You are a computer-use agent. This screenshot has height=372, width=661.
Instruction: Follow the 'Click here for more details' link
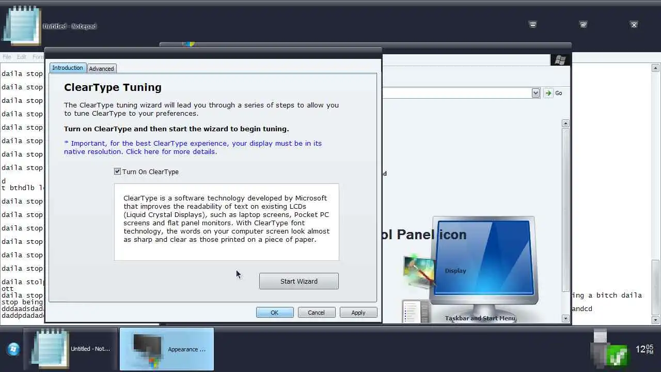click(x=171, y=151)
